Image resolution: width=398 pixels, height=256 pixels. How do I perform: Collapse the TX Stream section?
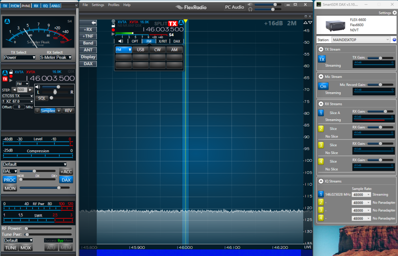pyautogui.click(x=321, y=49)
